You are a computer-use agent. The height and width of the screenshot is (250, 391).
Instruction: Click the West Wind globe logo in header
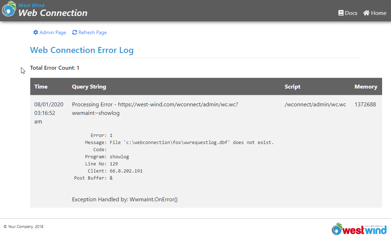9,9
